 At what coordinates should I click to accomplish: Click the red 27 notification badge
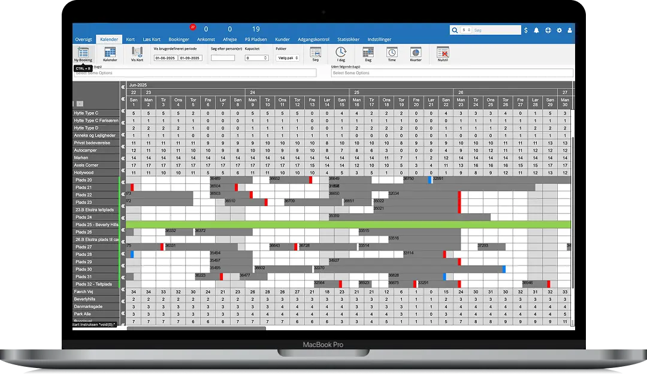193,27
